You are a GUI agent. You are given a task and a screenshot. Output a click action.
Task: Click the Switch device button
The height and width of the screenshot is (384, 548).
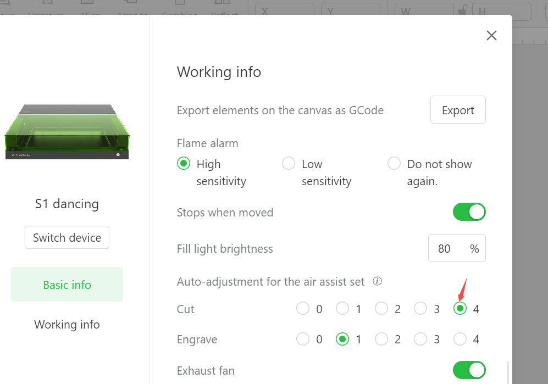pos(67,238)
